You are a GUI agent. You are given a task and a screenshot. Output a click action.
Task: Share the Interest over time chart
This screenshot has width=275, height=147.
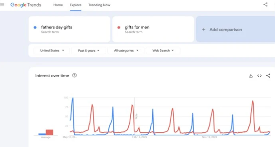tap(268, 75)
